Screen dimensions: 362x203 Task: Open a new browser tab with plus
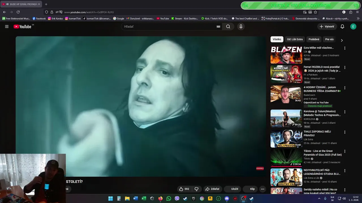coord(46,4)
